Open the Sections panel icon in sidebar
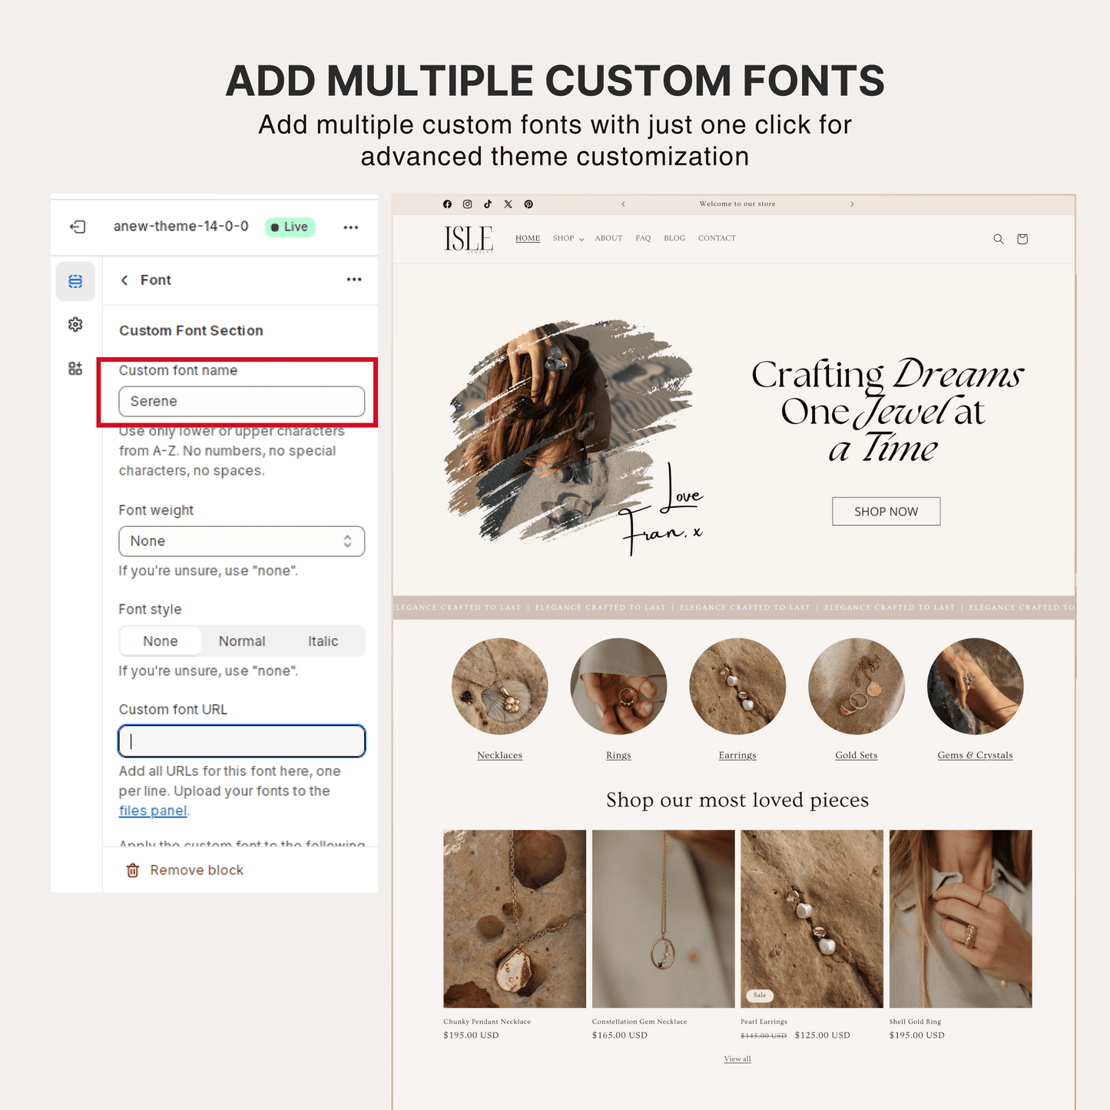This screenshot has height=1110, width=1110. pos(75,281)
